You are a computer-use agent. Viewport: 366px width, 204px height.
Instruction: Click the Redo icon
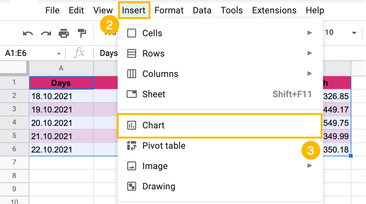pos(47,33)
